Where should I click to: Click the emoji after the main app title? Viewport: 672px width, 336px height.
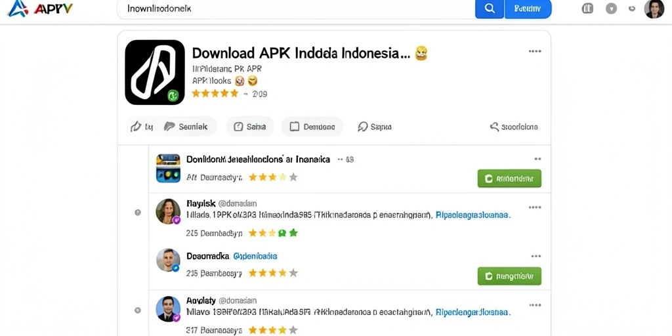421,53
